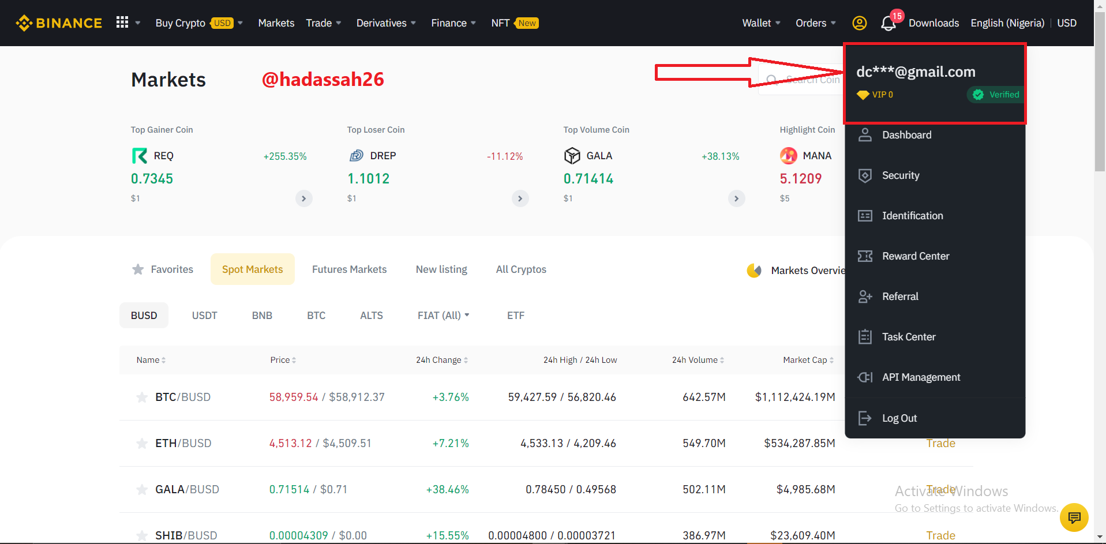Image resolution: width=1106 pixels, height=544 pixels.
Task: Click the Security shield icon
Action: click(865, 175)
